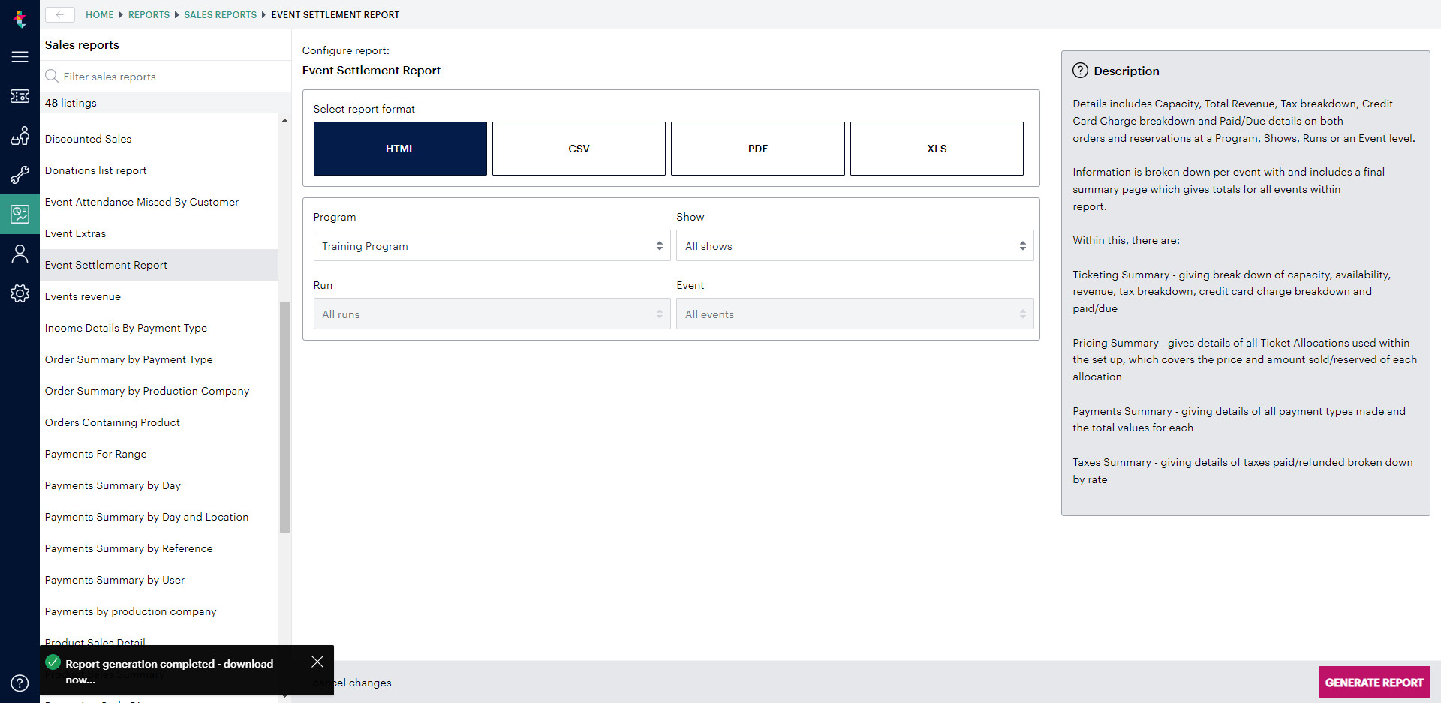Open the Donations list report
Viewport: 1441px width, 703px height.
[x=95, y=170]
